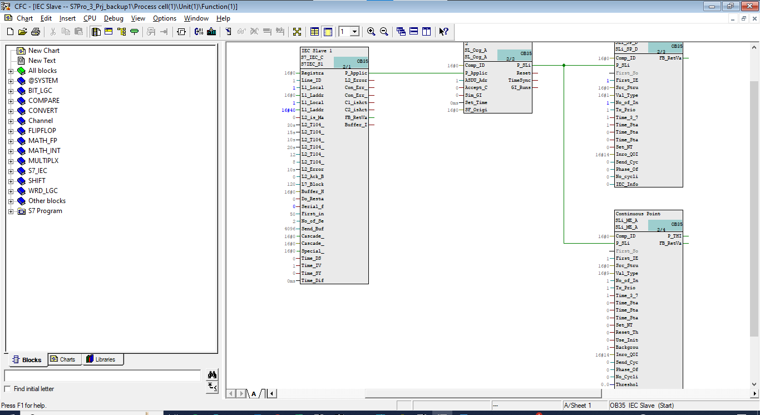The image size is (760, 415).
Task: Click the Fit to window icon
Action: [297, 32]
